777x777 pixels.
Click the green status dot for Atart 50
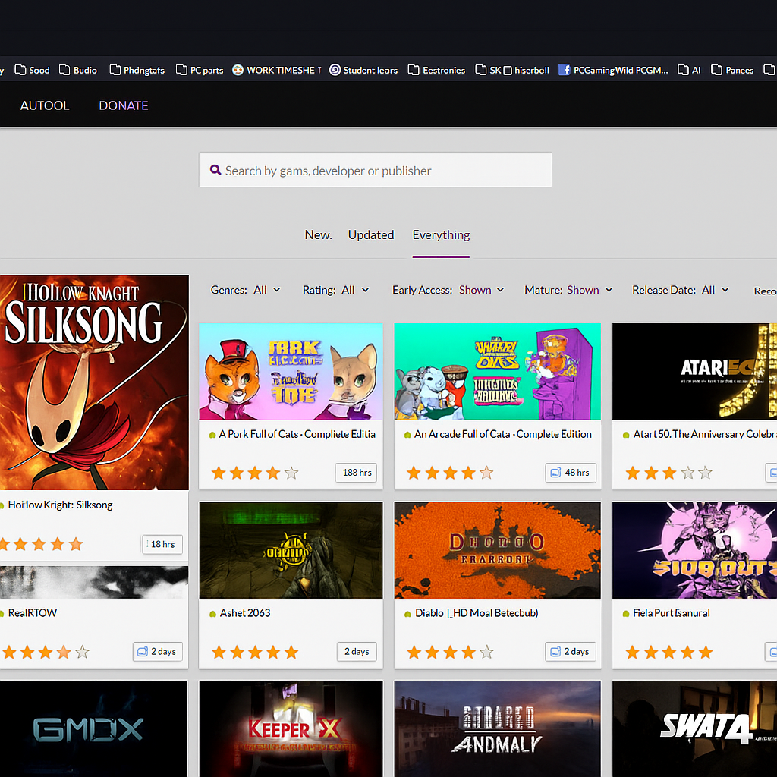pos(626,435)
